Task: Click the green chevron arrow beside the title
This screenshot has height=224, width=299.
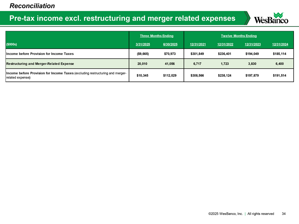Action: 247,18
